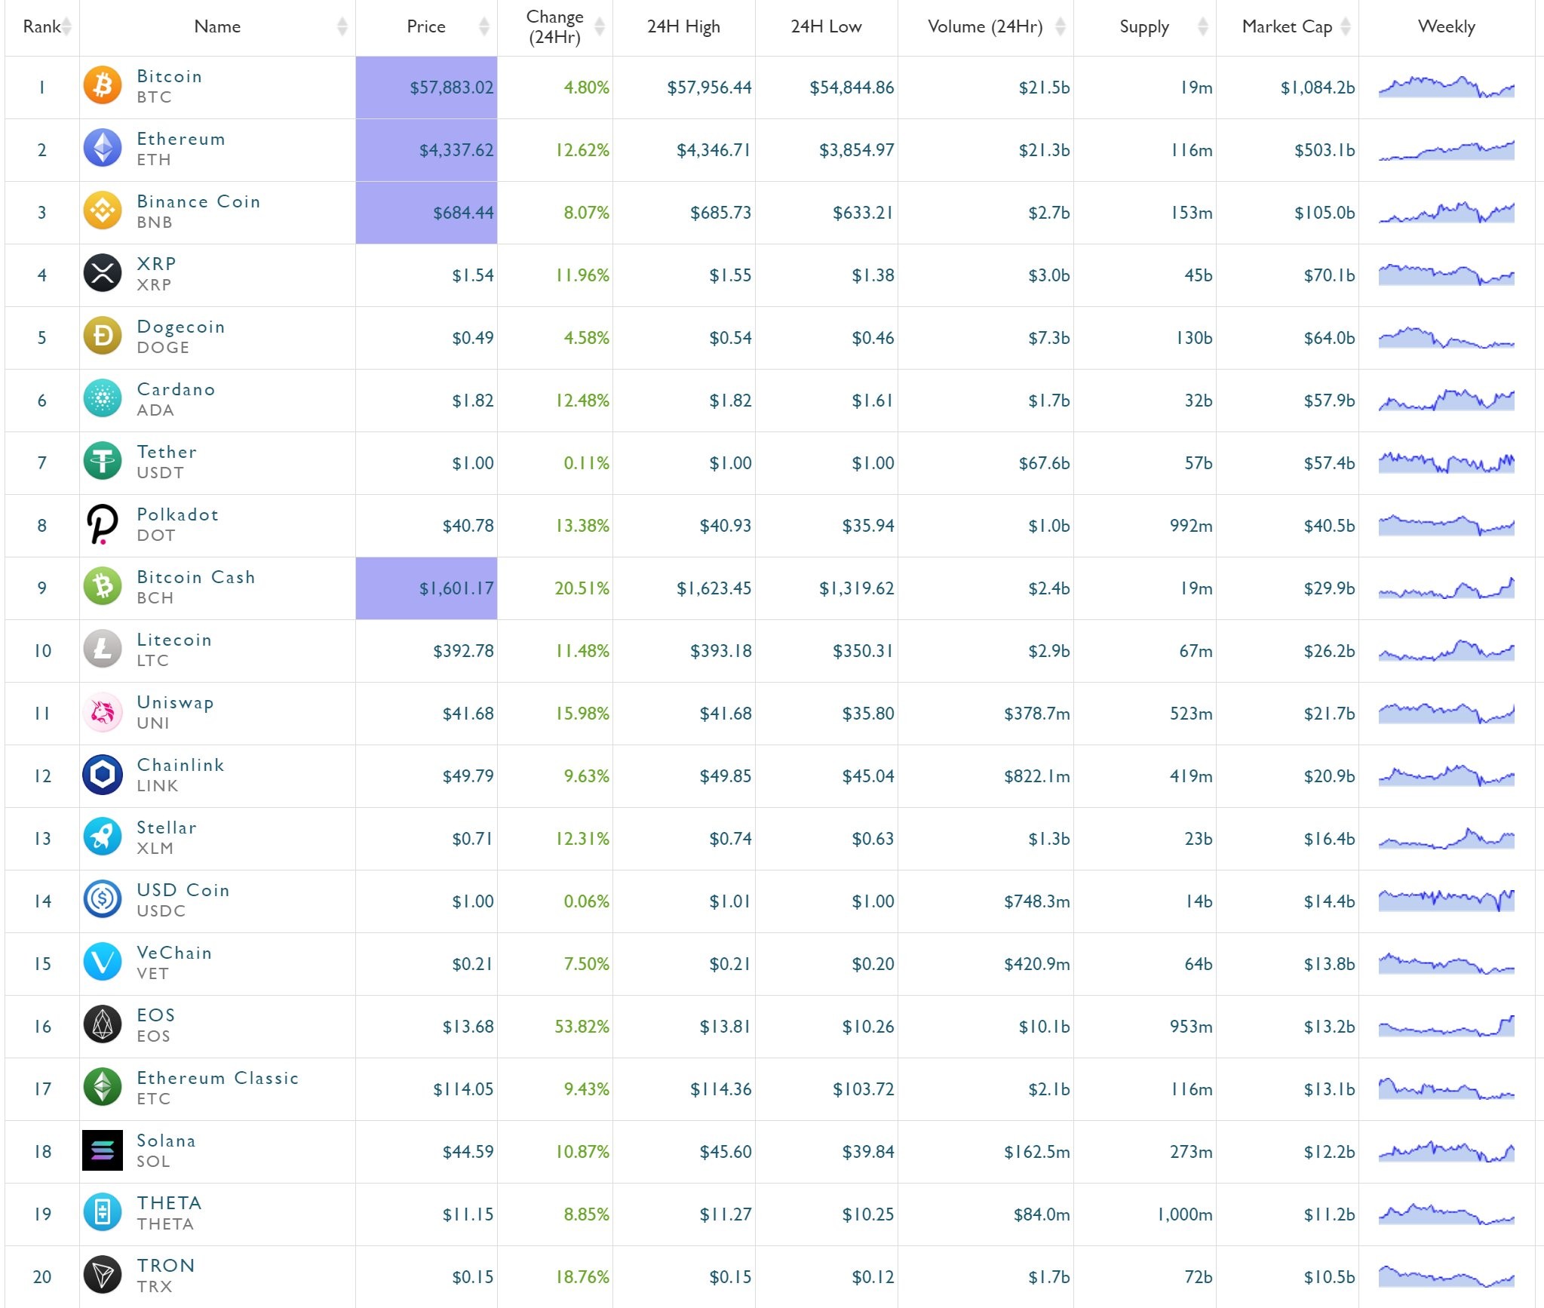Toggle sorting on Supply column header

(x=1144, y=26)
